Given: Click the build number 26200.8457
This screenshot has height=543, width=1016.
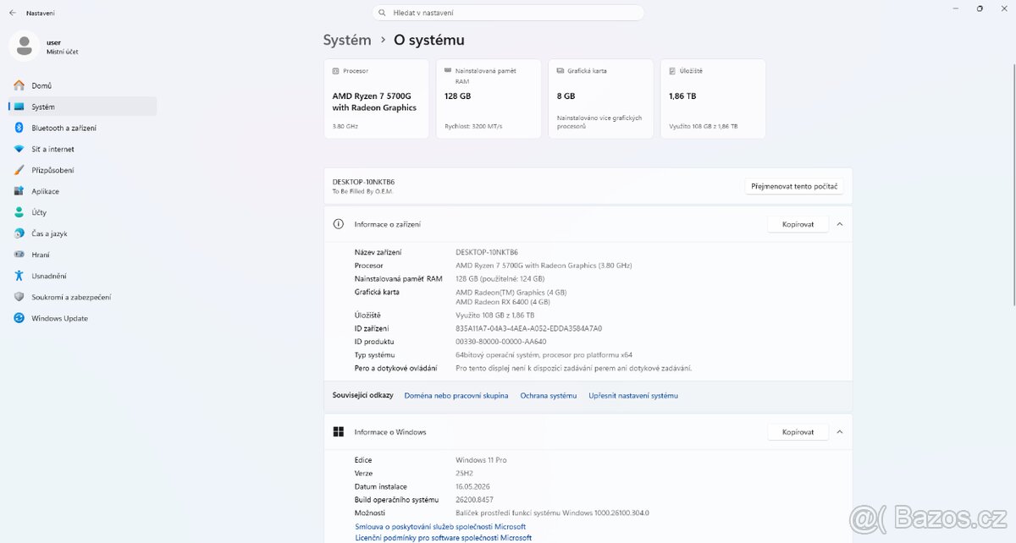Looking at the screenshot, I should click(x=474, y=500).
